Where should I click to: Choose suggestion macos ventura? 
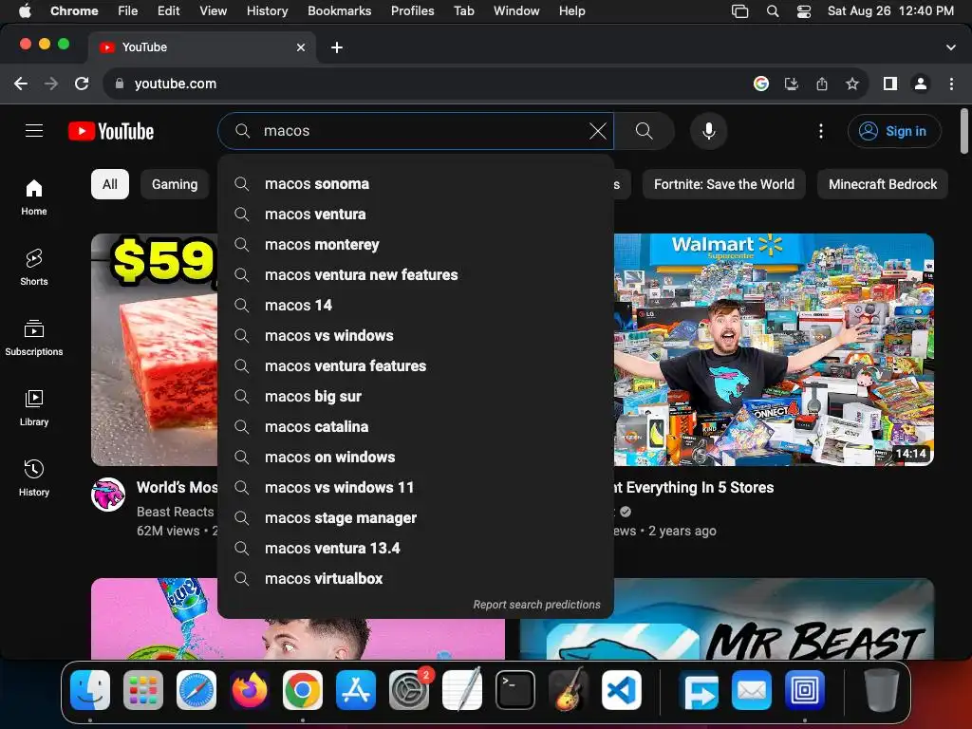click(x=416, y=214)
